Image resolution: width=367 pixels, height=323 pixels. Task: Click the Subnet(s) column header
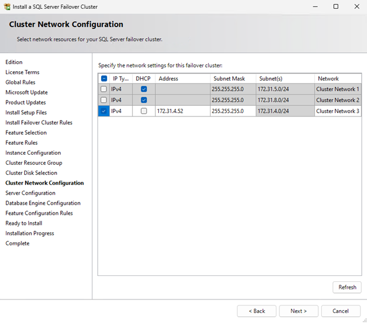click(x=285, y=78)
